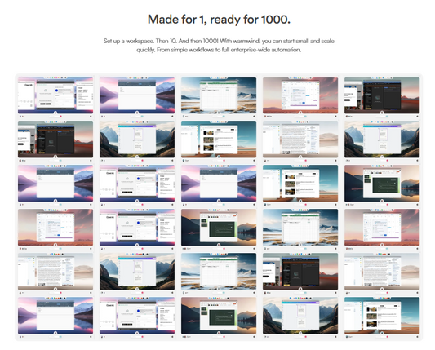Image resolution: width=435 pixels, height=350 pixels.
Task: Open bottom-left blank window workspace on pink lake
Action: coord(55,316)
